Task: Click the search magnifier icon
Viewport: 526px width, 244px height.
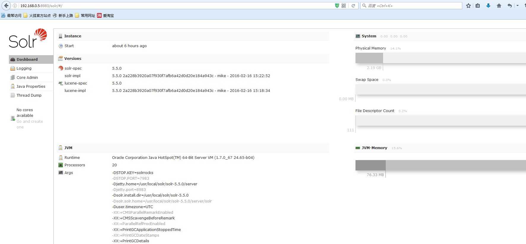Action: pyautogui.click(x=364, y=6)
